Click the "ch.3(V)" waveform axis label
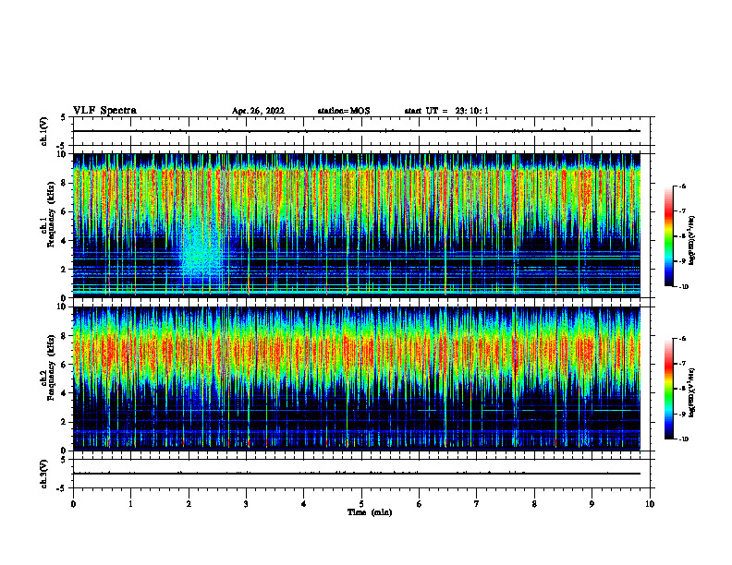Screen dimensions: 732x565 43,474
